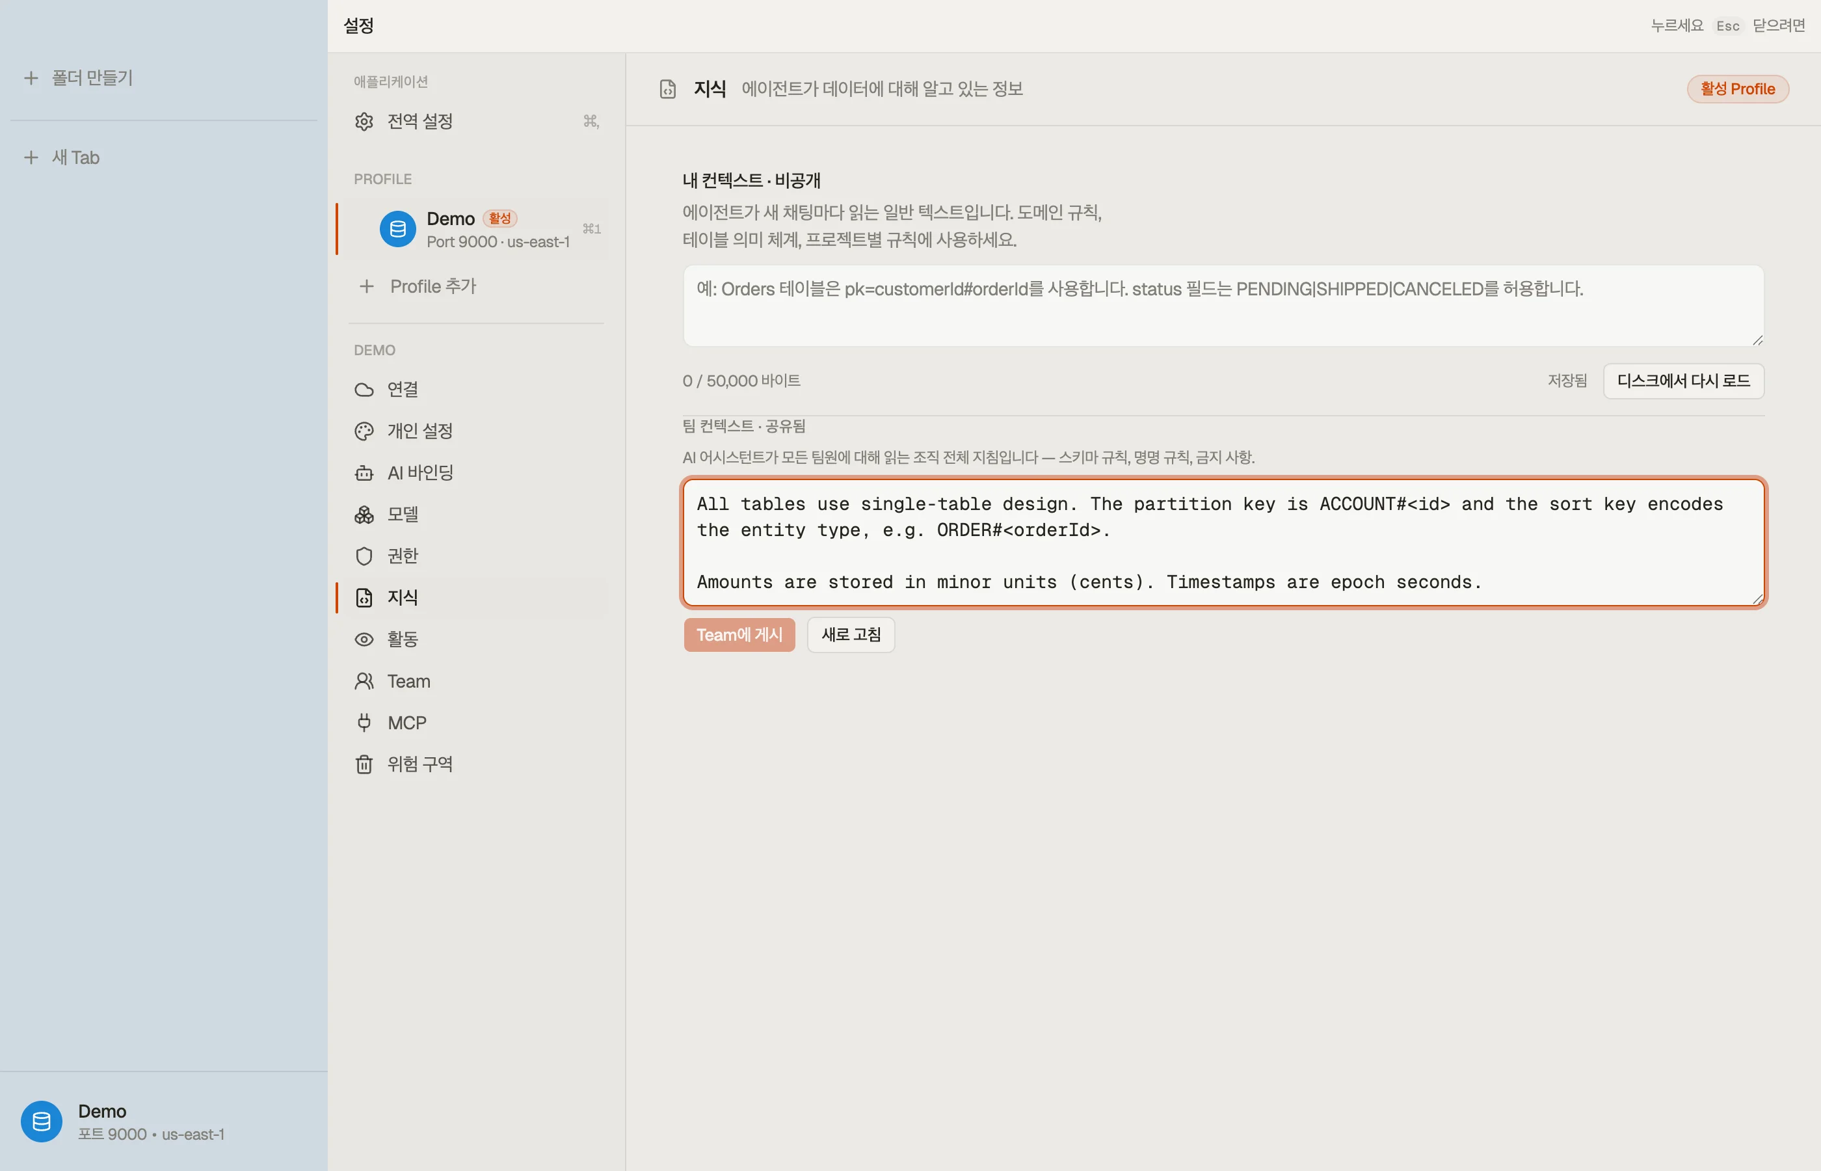Click the bottom 포트 9000 • us-east-1 label
The height and width of the screenshot is (1171, 1821).
152,1135
